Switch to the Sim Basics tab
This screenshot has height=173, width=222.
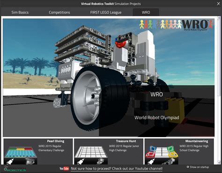coord(20,12)
